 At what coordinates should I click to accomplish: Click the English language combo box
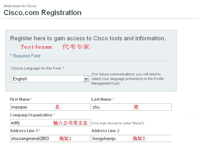click(48, 79)
